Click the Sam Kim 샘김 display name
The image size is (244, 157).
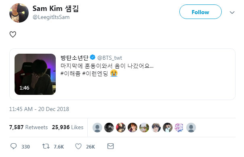tap(56, 8)
